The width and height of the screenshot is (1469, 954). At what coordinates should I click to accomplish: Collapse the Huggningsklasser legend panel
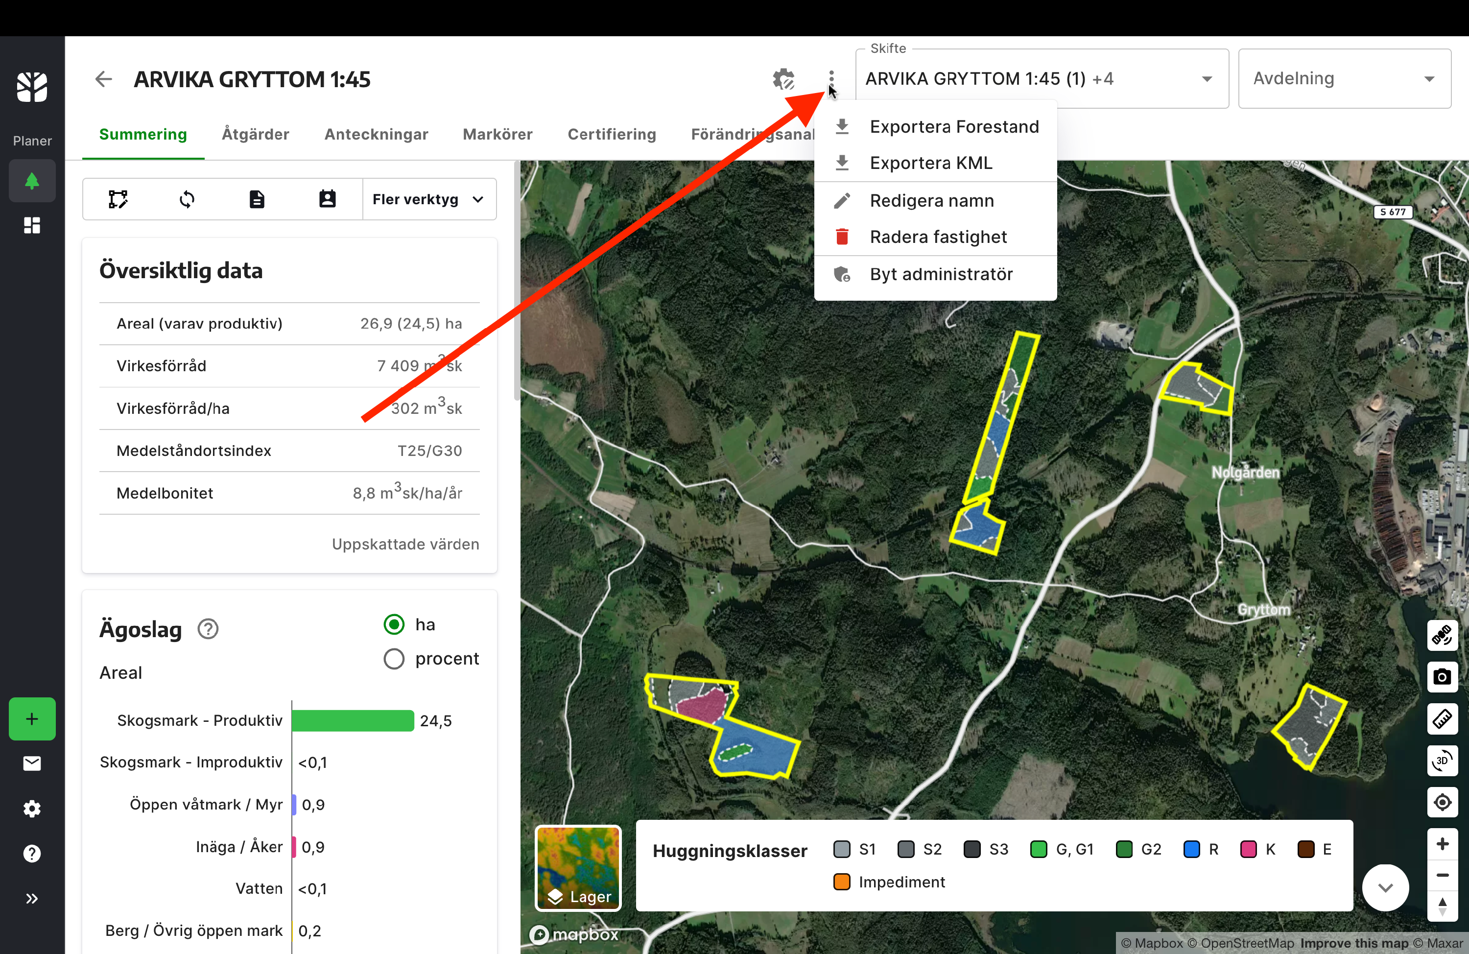(x=1385, y=888)
